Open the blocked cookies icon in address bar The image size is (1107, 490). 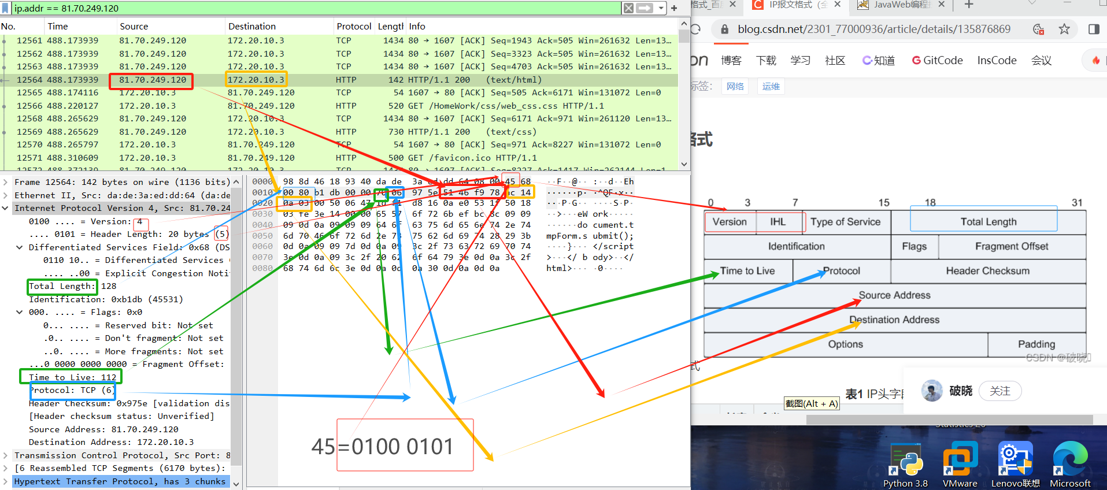tap(1038, 29)
